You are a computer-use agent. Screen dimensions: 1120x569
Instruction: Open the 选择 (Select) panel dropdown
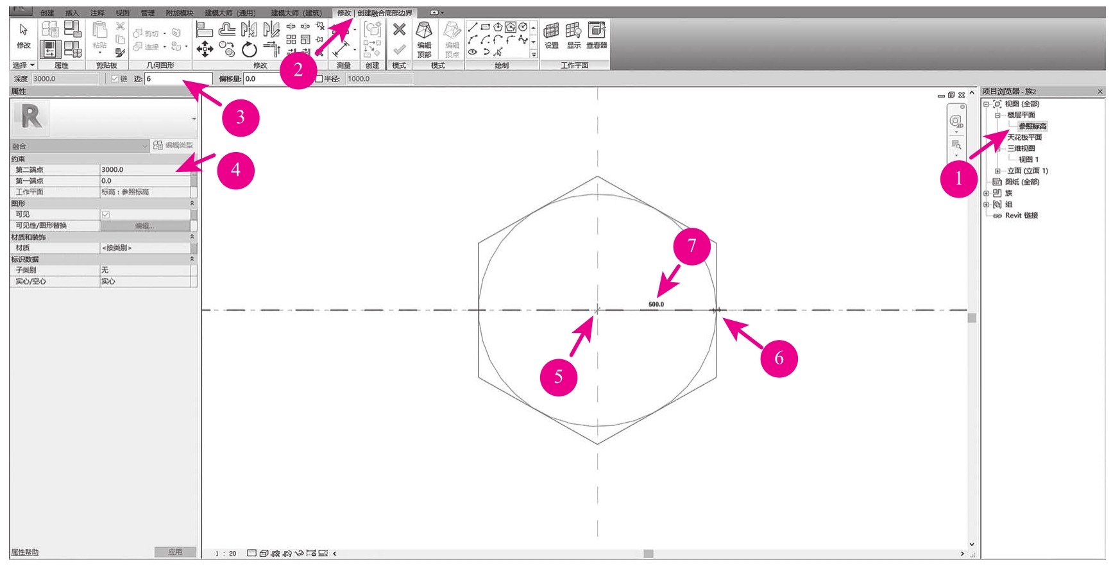pos(24,65)
